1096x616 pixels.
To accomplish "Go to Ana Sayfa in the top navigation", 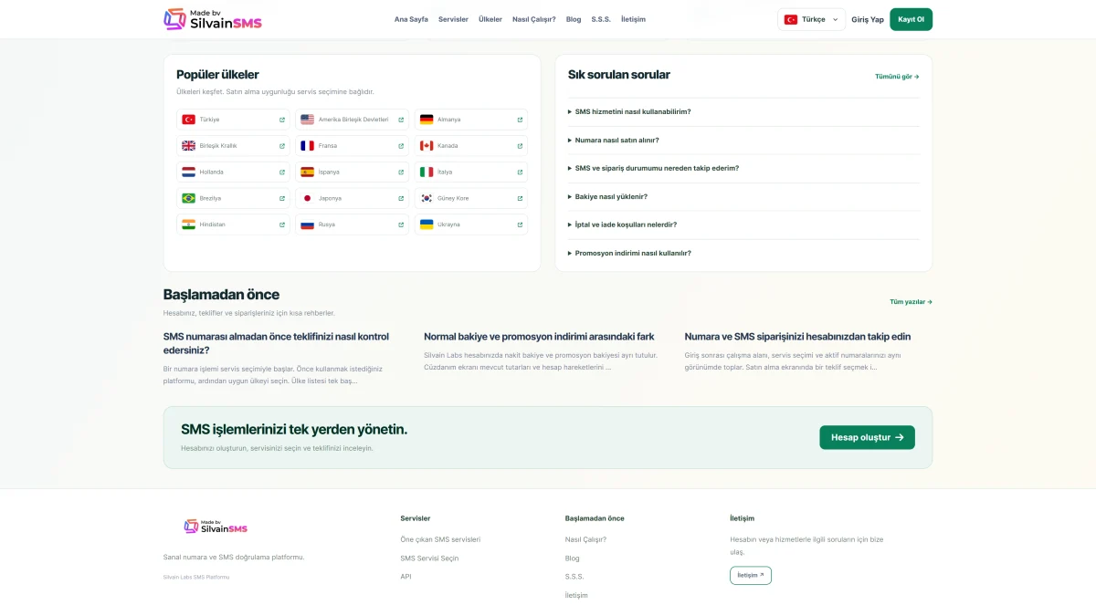I will tap(411, 19).
